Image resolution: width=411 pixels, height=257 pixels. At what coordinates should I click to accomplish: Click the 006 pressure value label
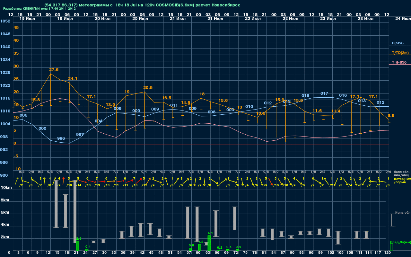point(23,115)
